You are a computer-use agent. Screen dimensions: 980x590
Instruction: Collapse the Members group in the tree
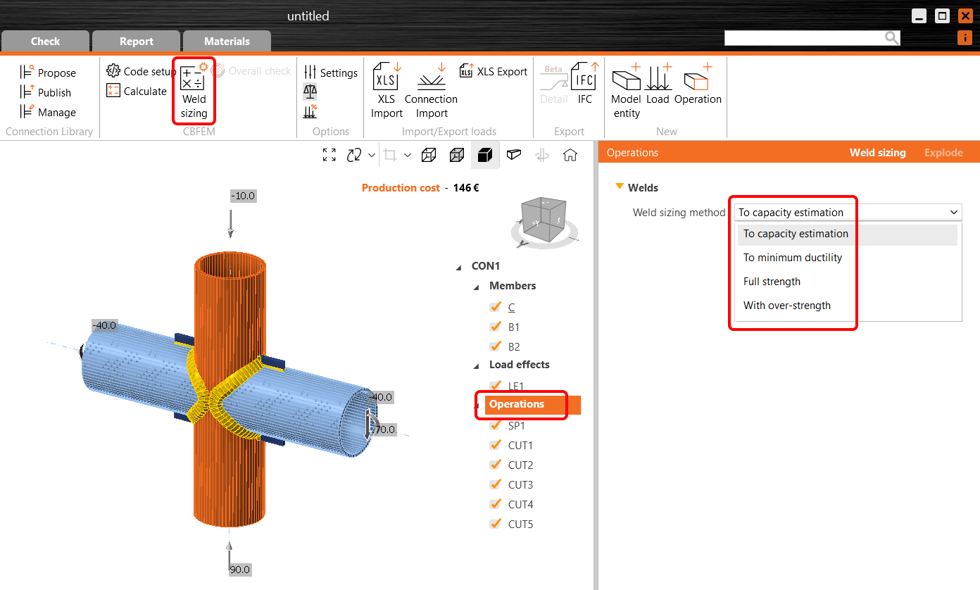point(475,285)
